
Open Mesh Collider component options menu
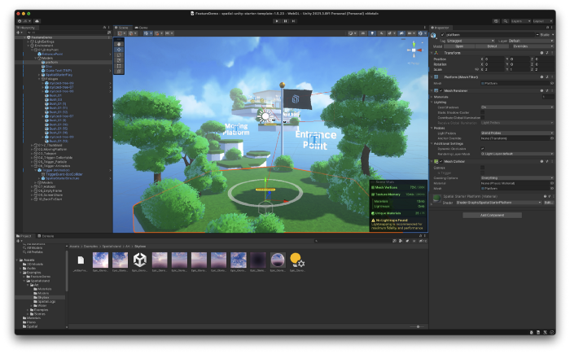[x=552, y=161]
